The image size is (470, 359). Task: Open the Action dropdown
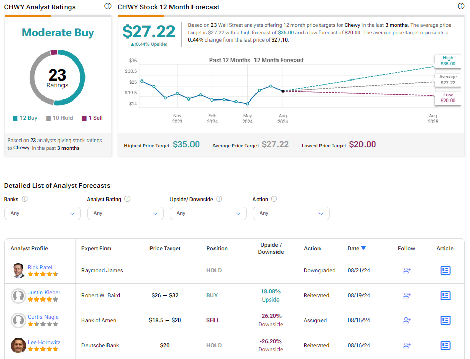pyautogui.click(x=291, y=213)
